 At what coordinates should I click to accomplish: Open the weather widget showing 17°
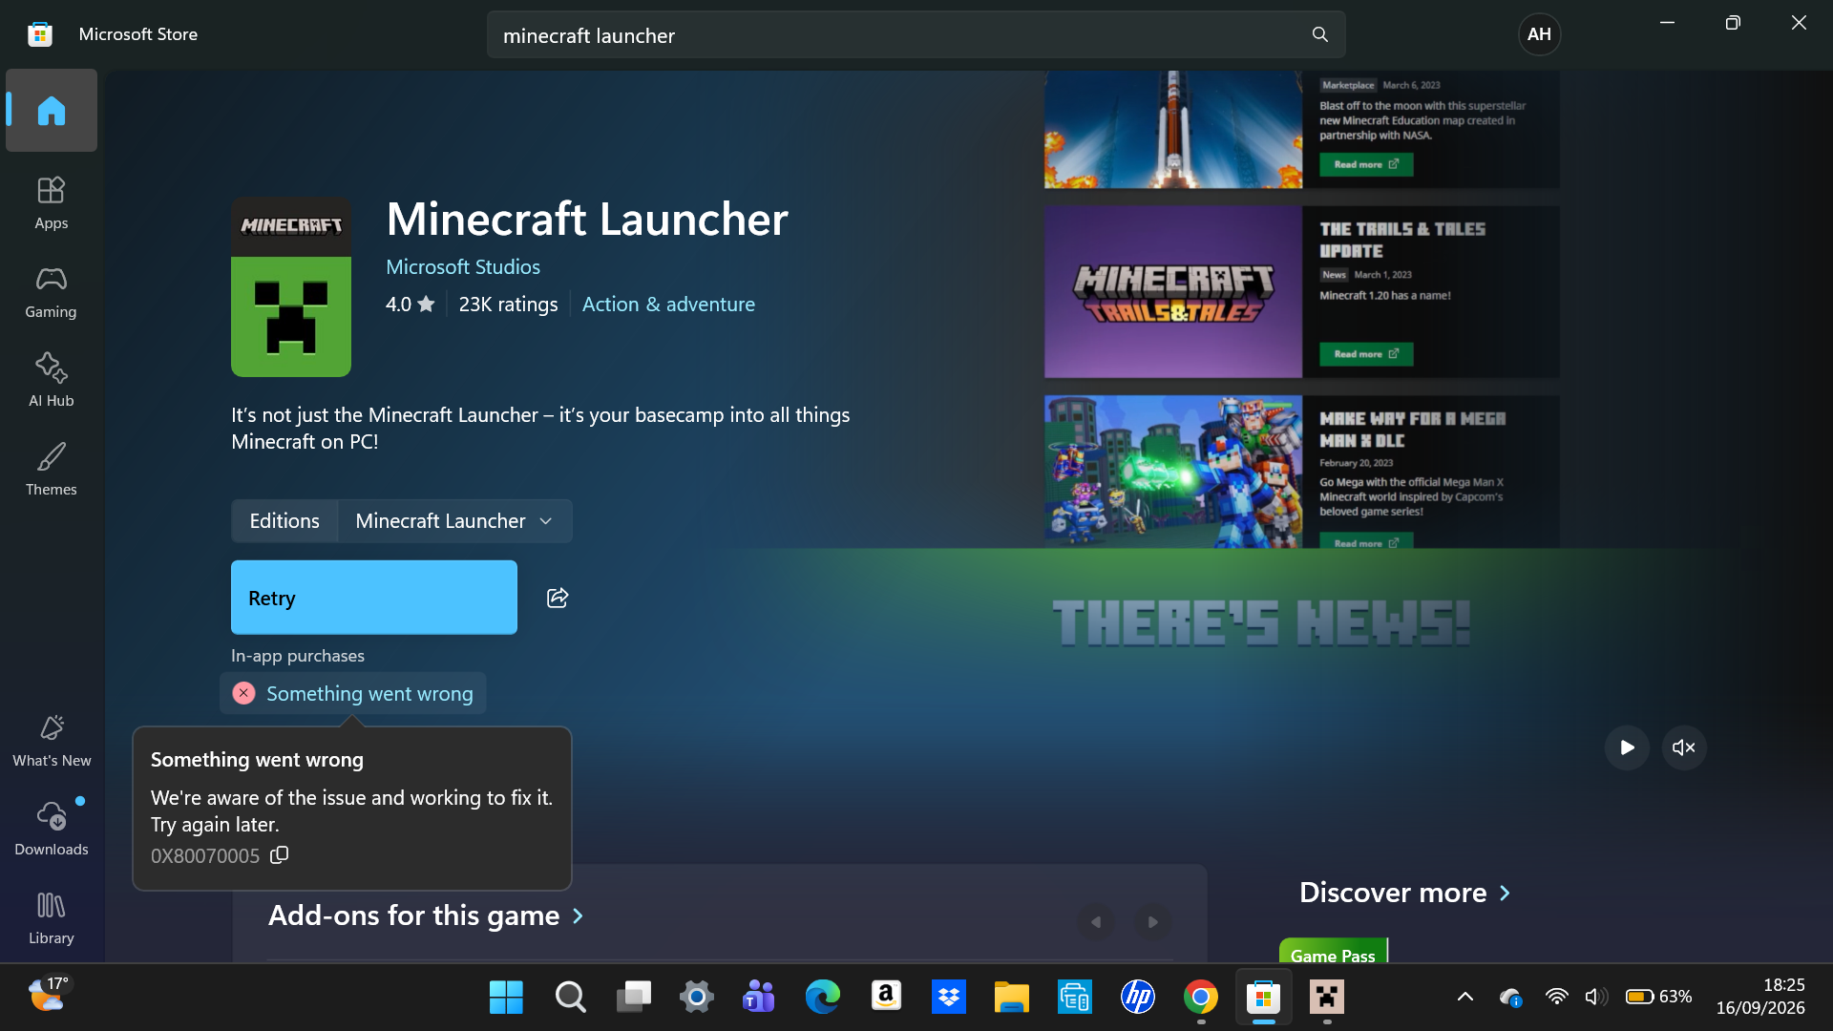click(48, 995)
